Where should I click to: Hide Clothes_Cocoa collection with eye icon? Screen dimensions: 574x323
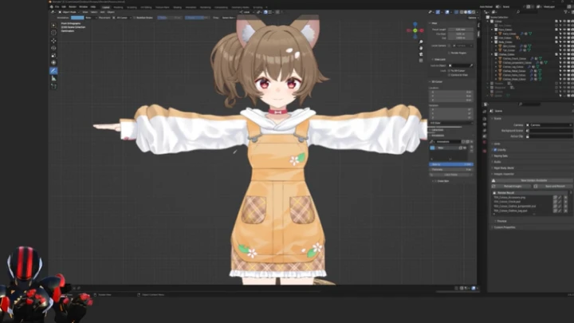pyautogui.click(x=564, y=54)
